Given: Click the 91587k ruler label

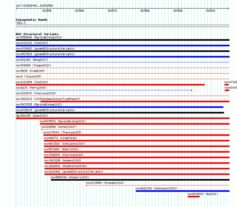Looking at the screenshot, I should tap(112, 11).
